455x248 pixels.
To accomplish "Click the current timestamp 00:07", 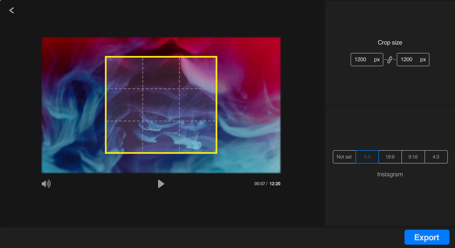I will (x=259, y=184).
